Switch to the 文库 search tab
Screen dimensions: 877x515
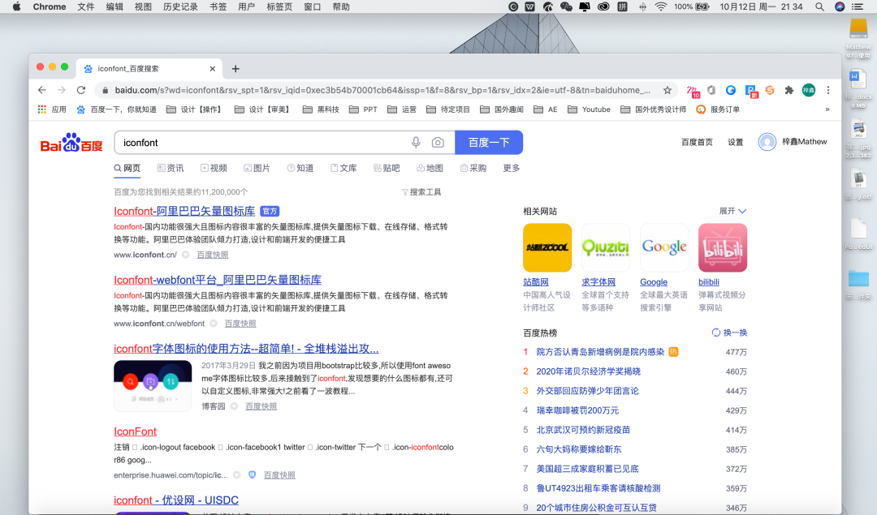tap(343, 168)
